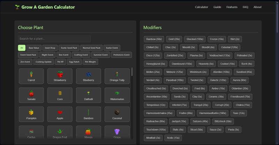This screenshot has height=145, width=279.
Task: Enable the Gold (20x) modifier
Action: 174,39
